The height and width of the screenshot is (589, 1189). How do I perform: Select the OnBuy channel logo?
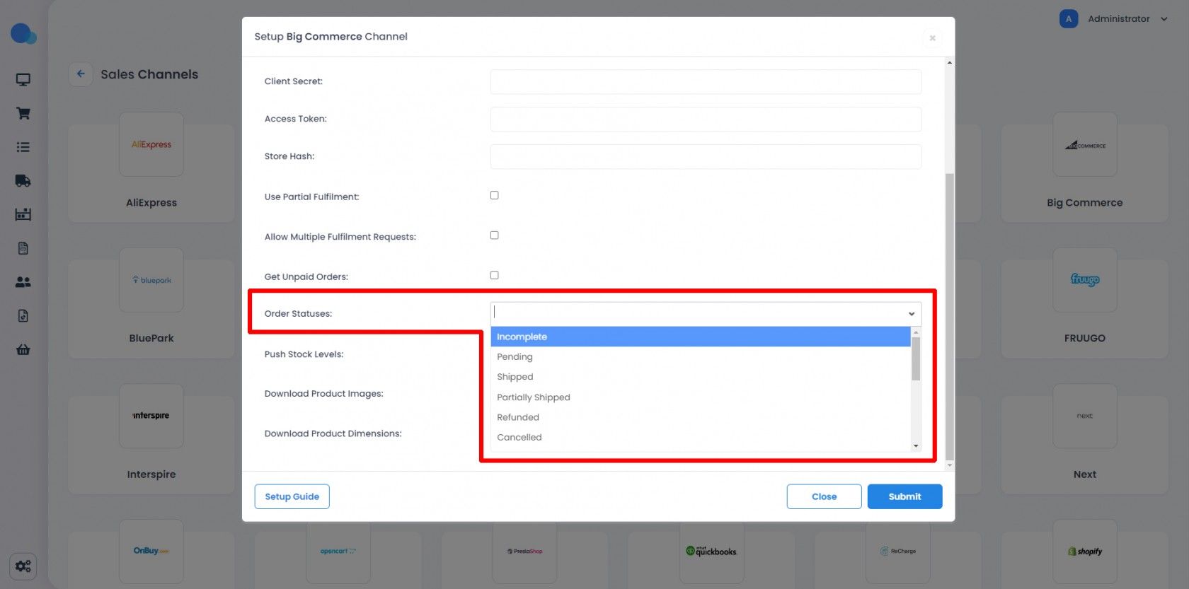coord(151,551)
